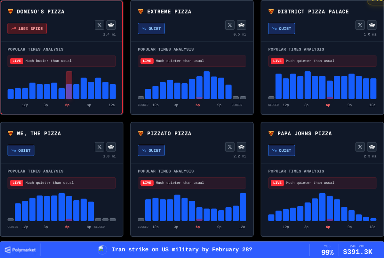Image resolution: width=384 pixels, height=258 pixels.
Task: Open the X icon on We, The Pizza card
Action: click(99, 147)
